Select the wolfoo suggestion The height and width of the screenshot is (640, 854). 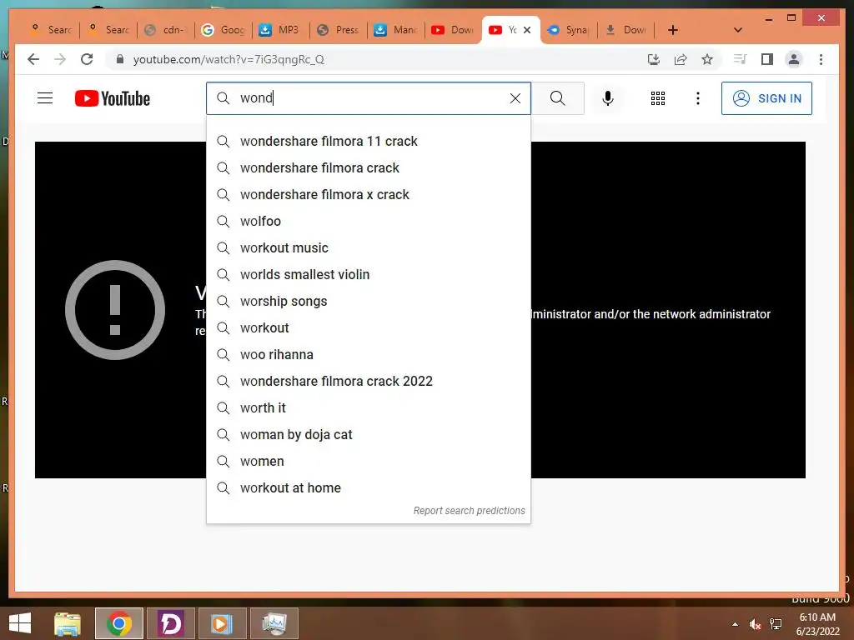368,221
